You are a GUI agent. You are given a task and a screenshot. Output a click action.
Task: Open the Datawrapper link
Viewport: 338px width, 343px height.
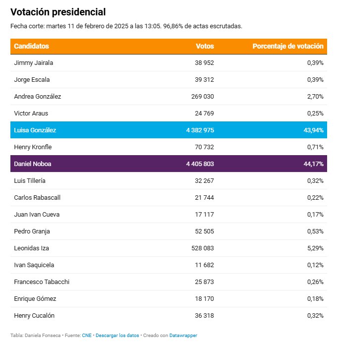click(x=183, y=336)
